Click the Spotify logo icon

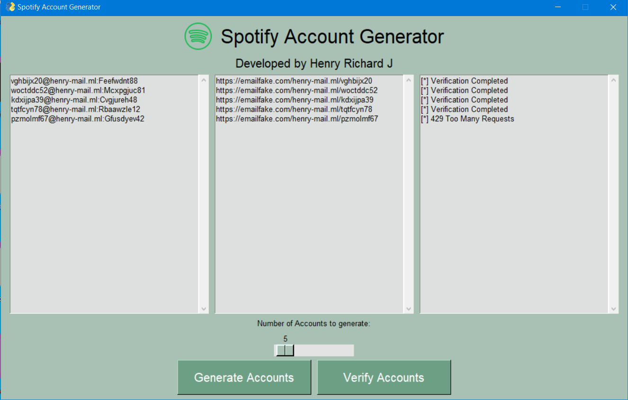[197, 36]
